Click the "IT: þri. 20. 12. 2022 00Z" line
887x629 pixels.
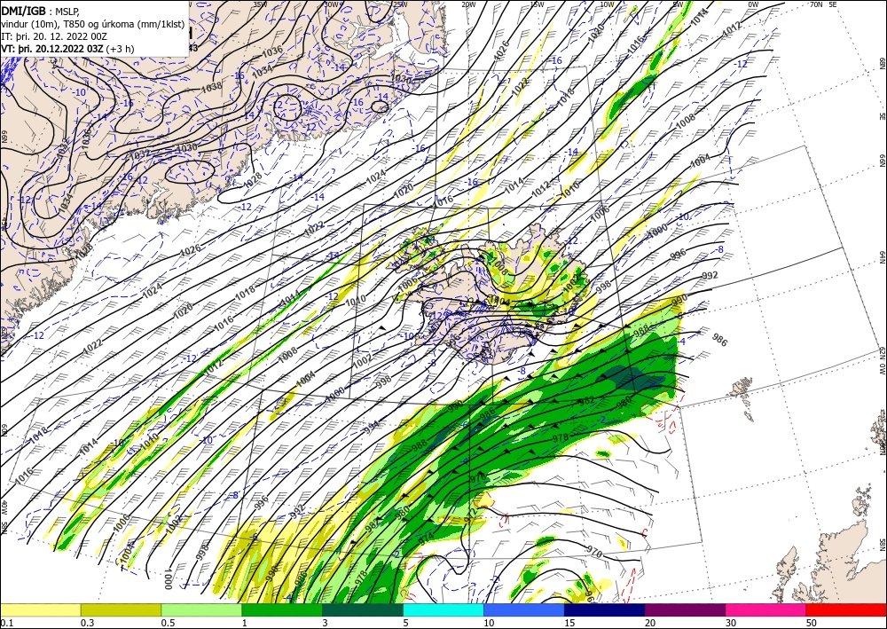52,35
